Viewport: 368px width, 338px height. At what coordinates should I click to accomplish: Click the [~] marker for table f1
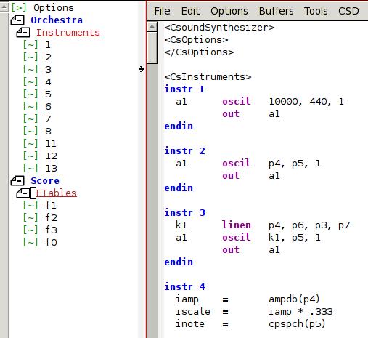(x=30, y=205)
